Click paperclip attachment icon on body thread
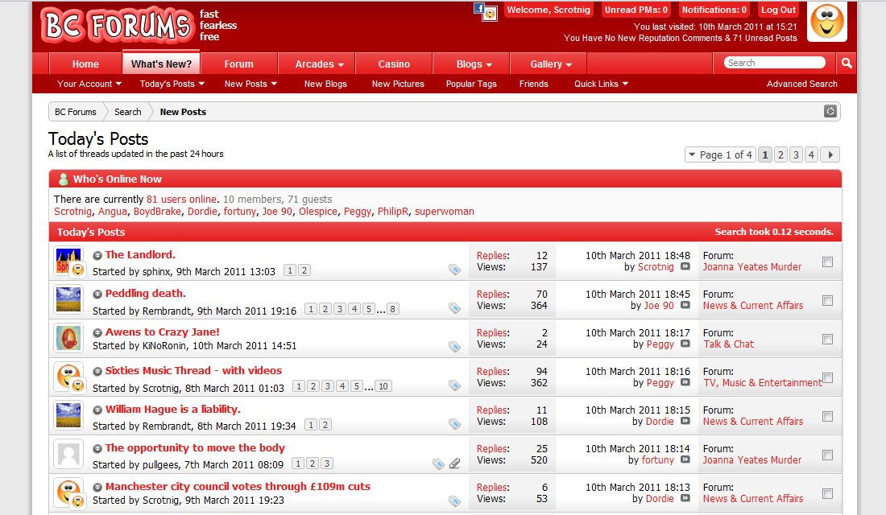The height and width of the screenshot is (515, 886). click(x=455, y=463)
